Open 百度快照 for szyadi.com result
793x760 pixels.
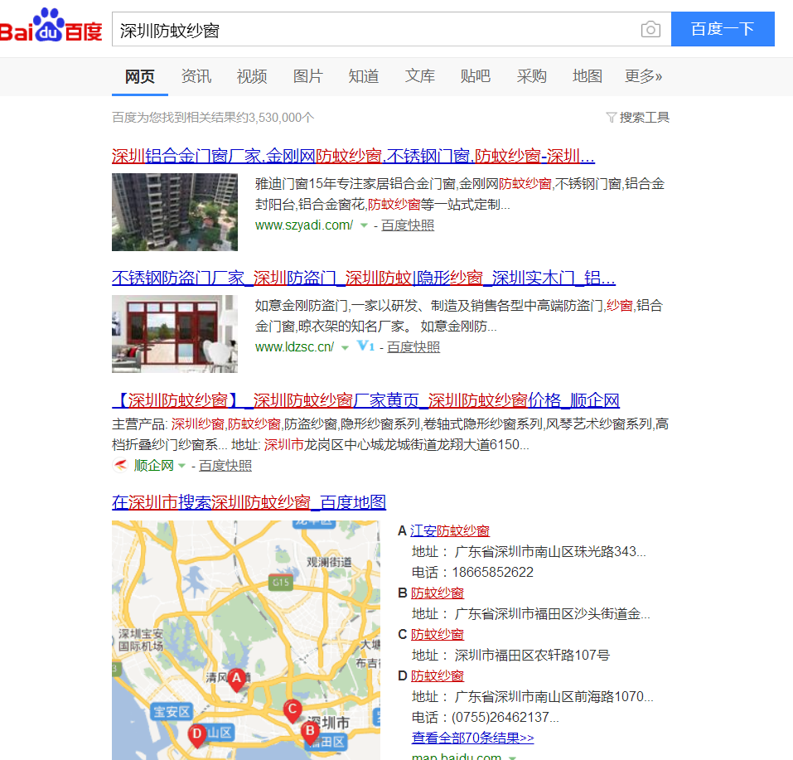pyautogui.click(x=408, y=225)
